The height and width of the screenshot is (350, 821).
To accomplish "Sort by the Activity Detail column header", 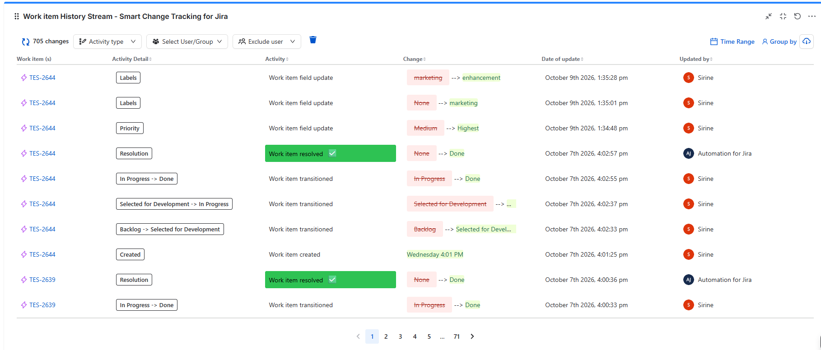I will pos(132,59).
